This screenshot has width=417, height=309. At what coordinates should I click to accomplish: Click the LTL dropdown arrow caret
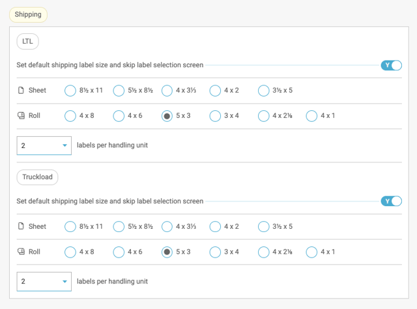(x=65, y=145)
